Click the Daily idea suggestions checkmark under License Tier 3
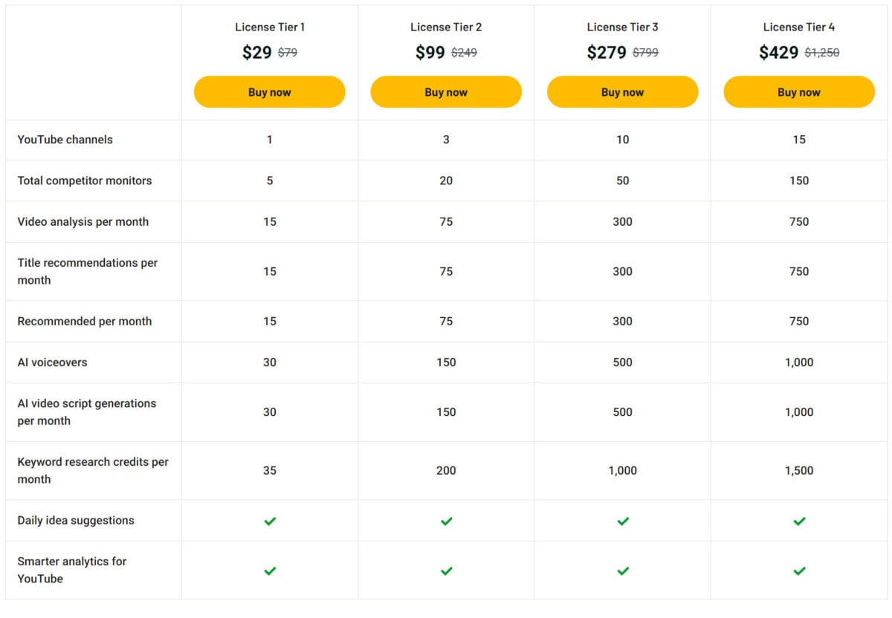 (622, 520)
